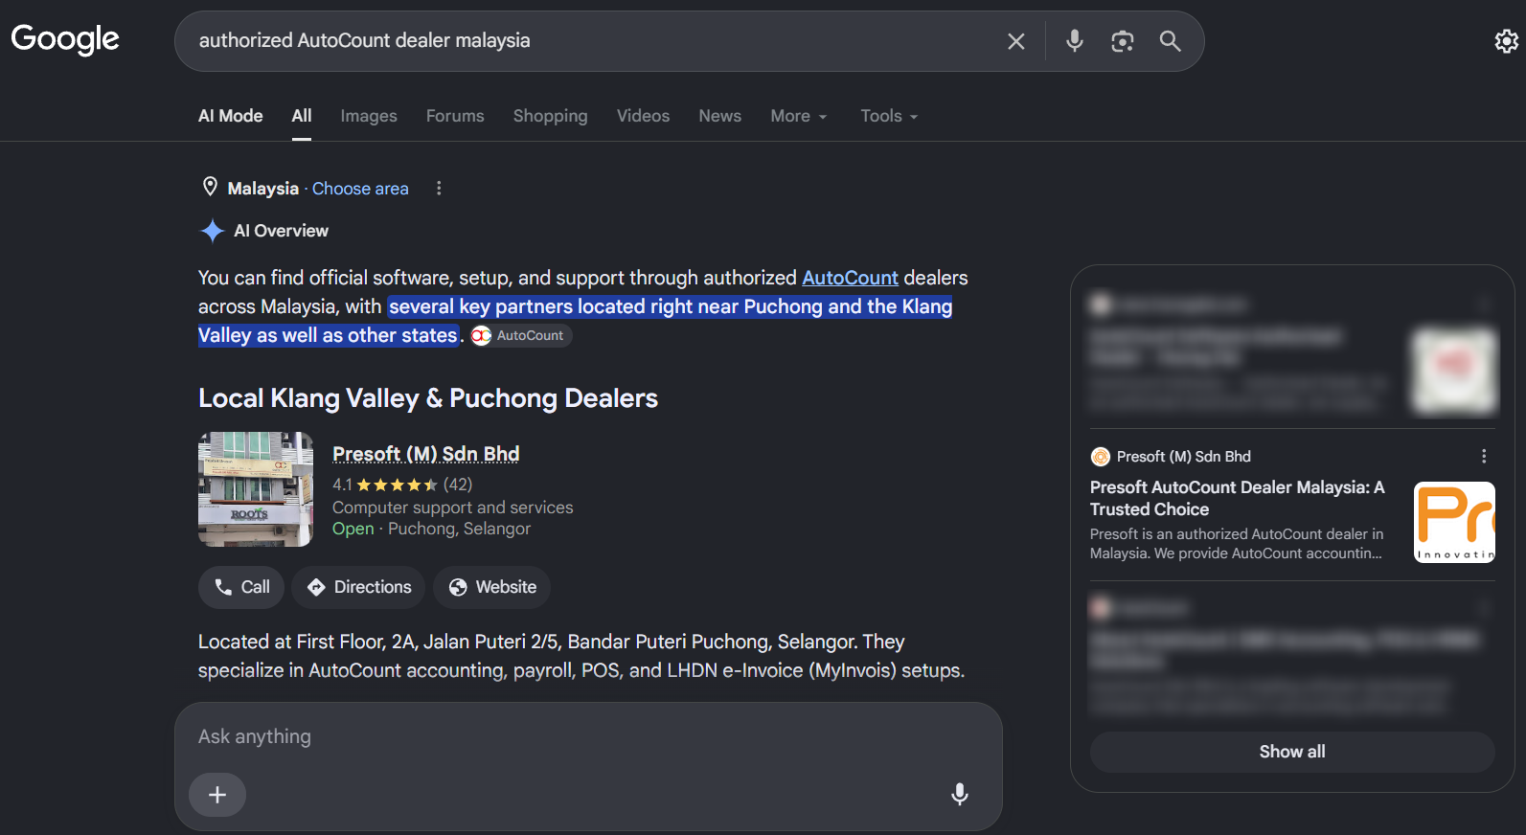Viewport: 1526px width, 835px height.
Task: Get Directions to Presoft
Action: [359, 587]
